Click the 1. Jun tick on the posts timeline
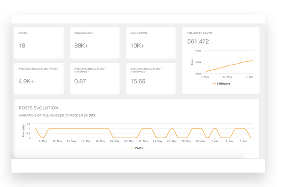 215,141
